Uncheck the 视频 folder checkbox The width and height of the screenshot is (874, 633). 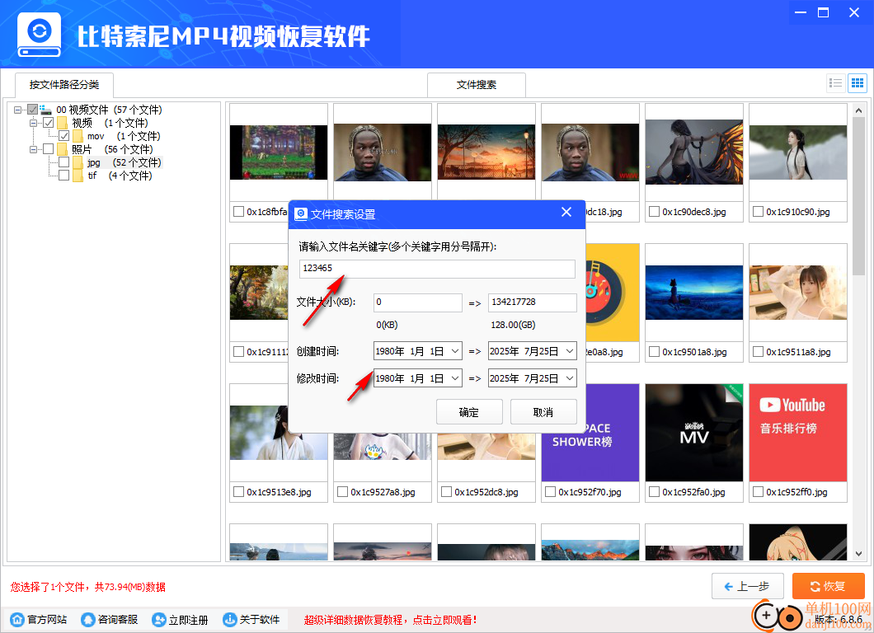49,123
